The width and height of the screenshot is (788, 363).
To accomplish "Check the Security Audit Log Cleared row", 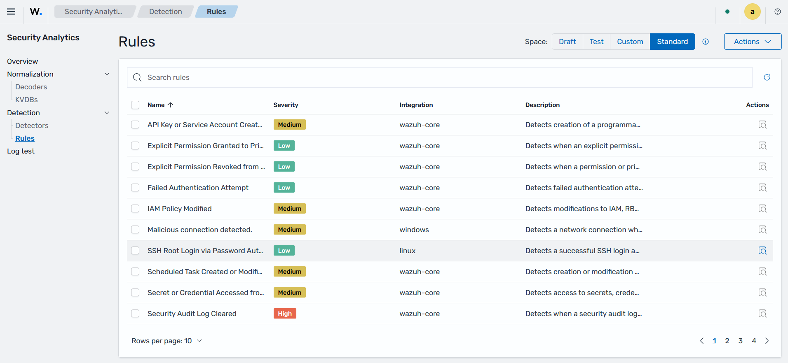I will [135, 314].
